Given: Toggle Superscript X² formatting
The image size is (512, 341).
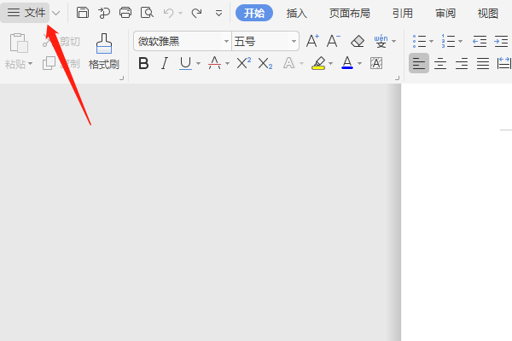Looking at the screenshot, I should coord(243,63).
